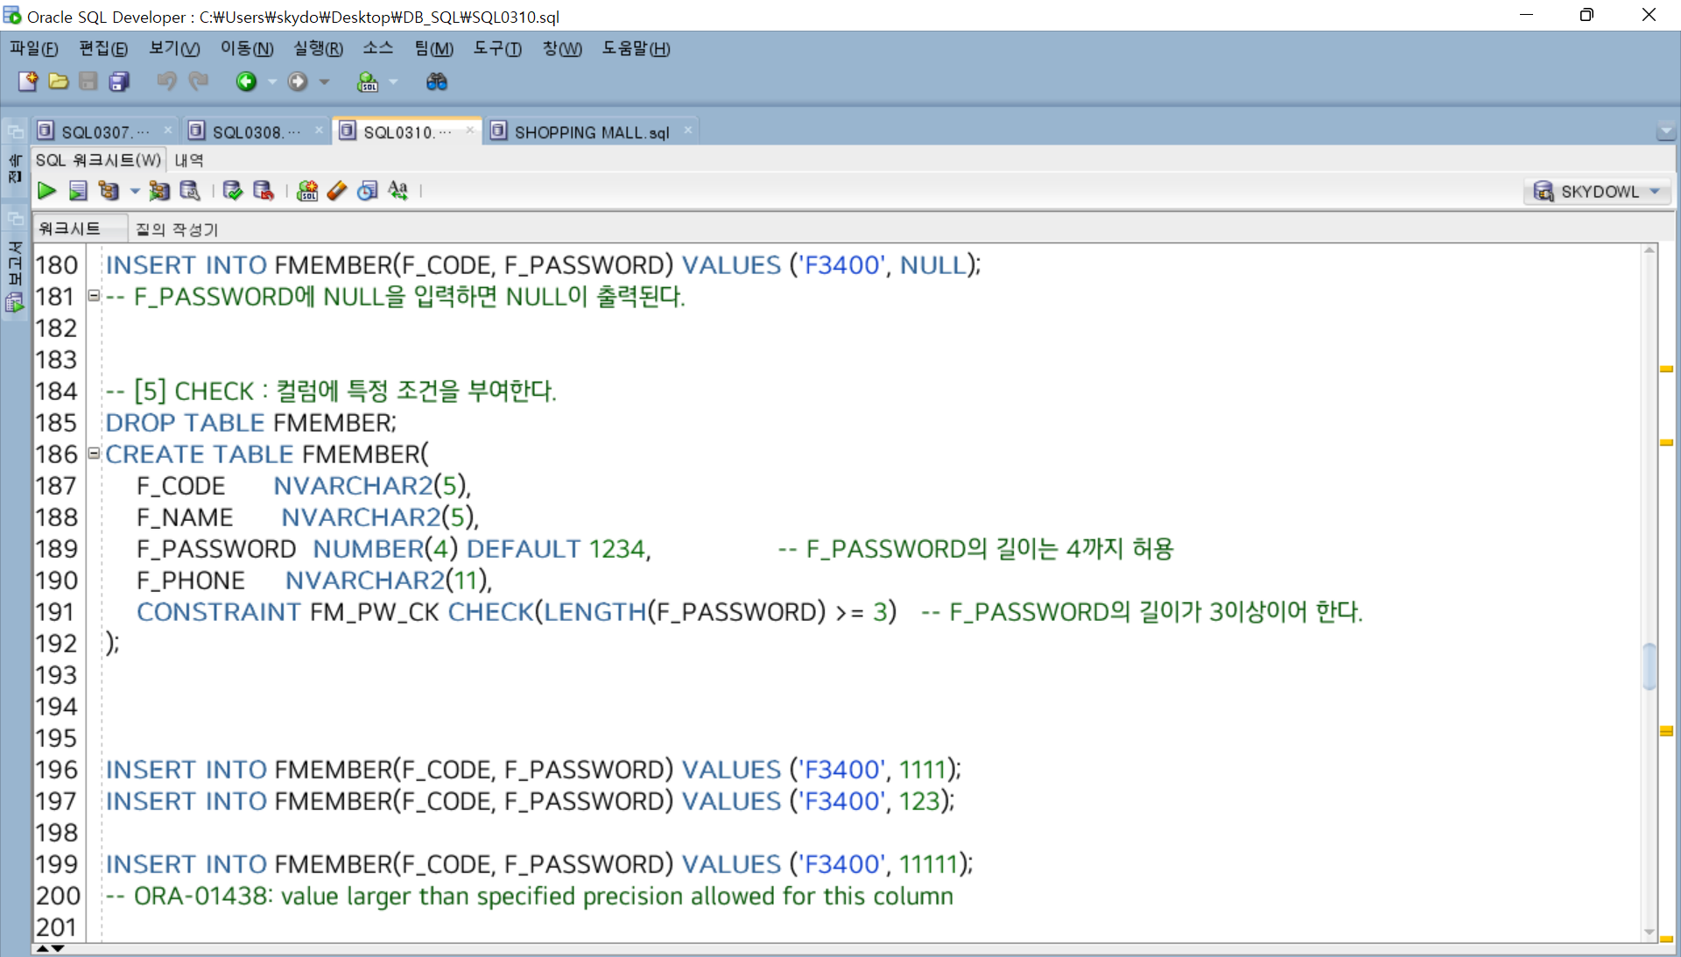This screenshot has width=1681, height=957.
Task: Click the Run Script icon
Action: pyautogui.click(x=78, y=191)
